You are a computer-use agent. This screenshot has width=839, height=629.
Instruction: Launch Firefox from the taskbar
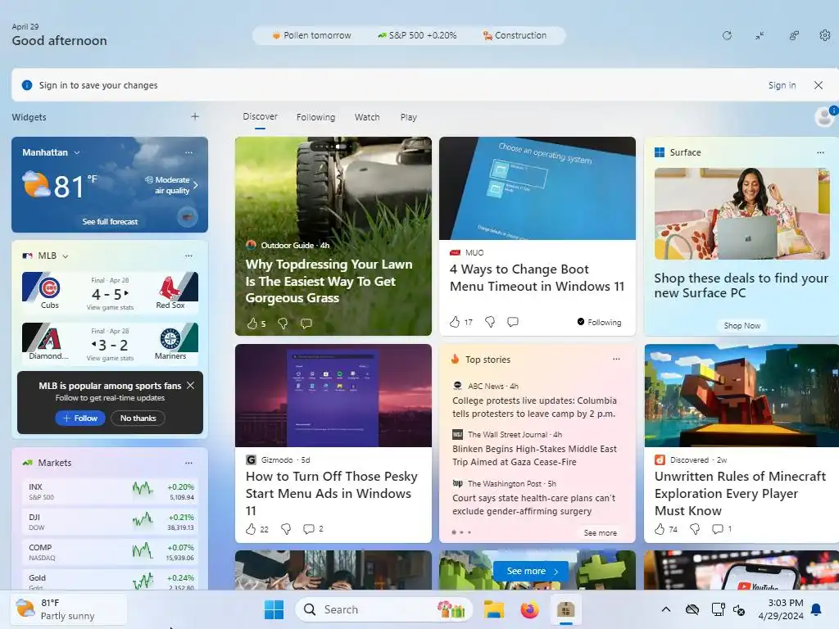[529, 609]
